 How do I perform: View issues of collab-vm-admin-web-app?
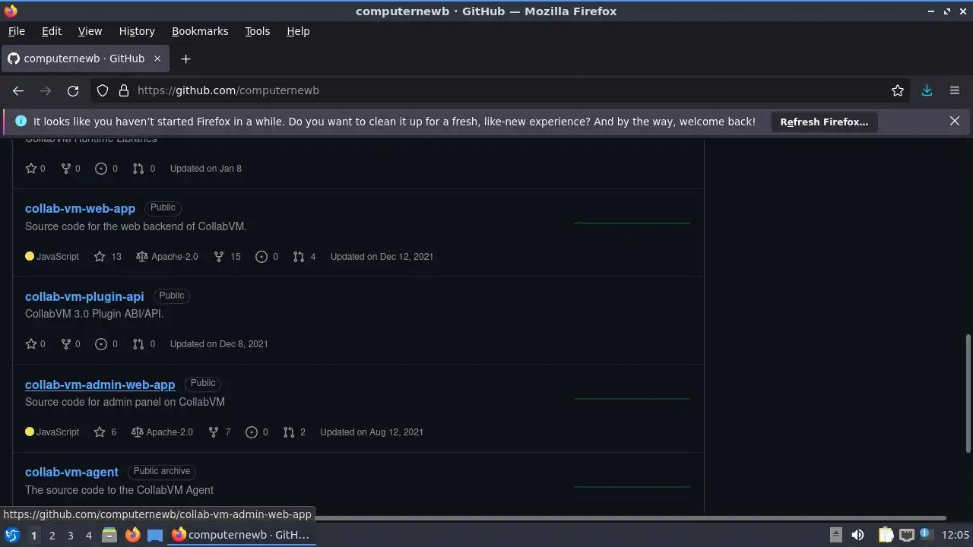click(x=256, y=432)
